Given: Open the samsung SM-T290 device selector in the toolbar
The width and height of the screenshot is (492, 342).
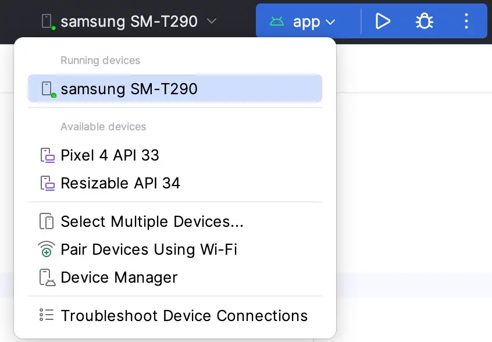Looking at the screenshot, I should (x=129, y=22).
